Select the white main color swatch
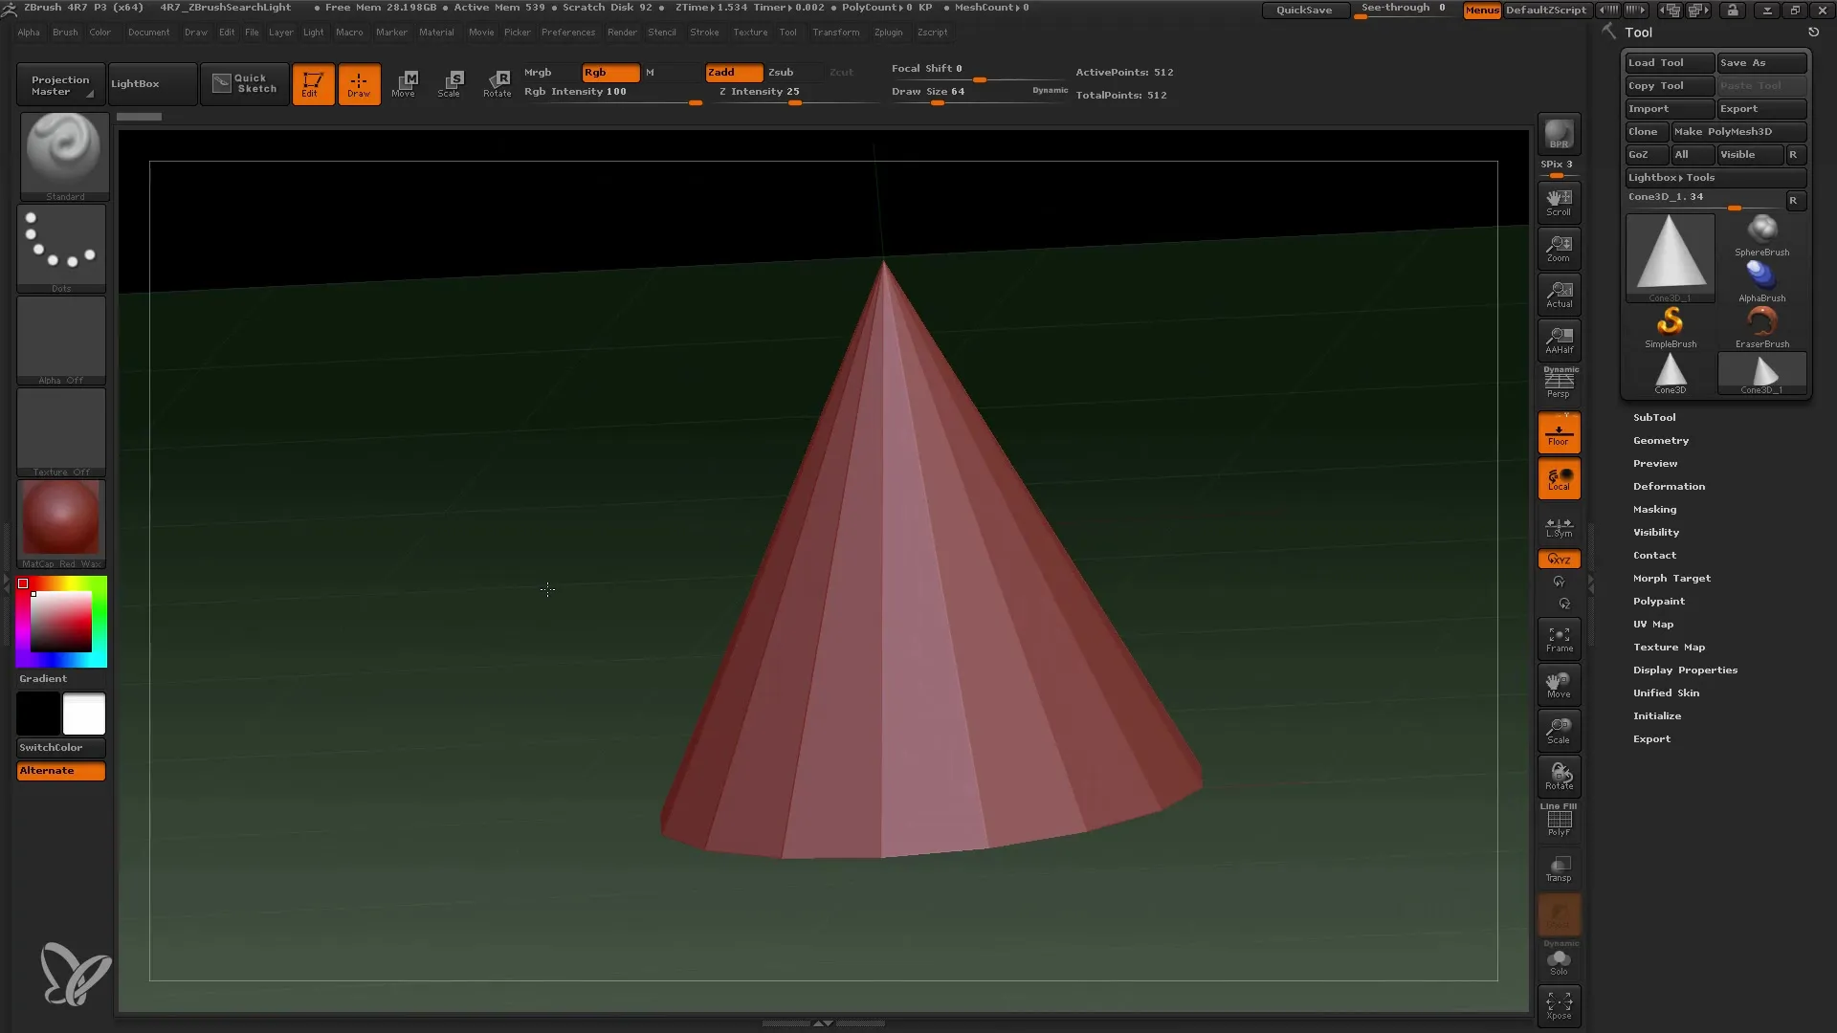1837x1033 pixels. 84,714
